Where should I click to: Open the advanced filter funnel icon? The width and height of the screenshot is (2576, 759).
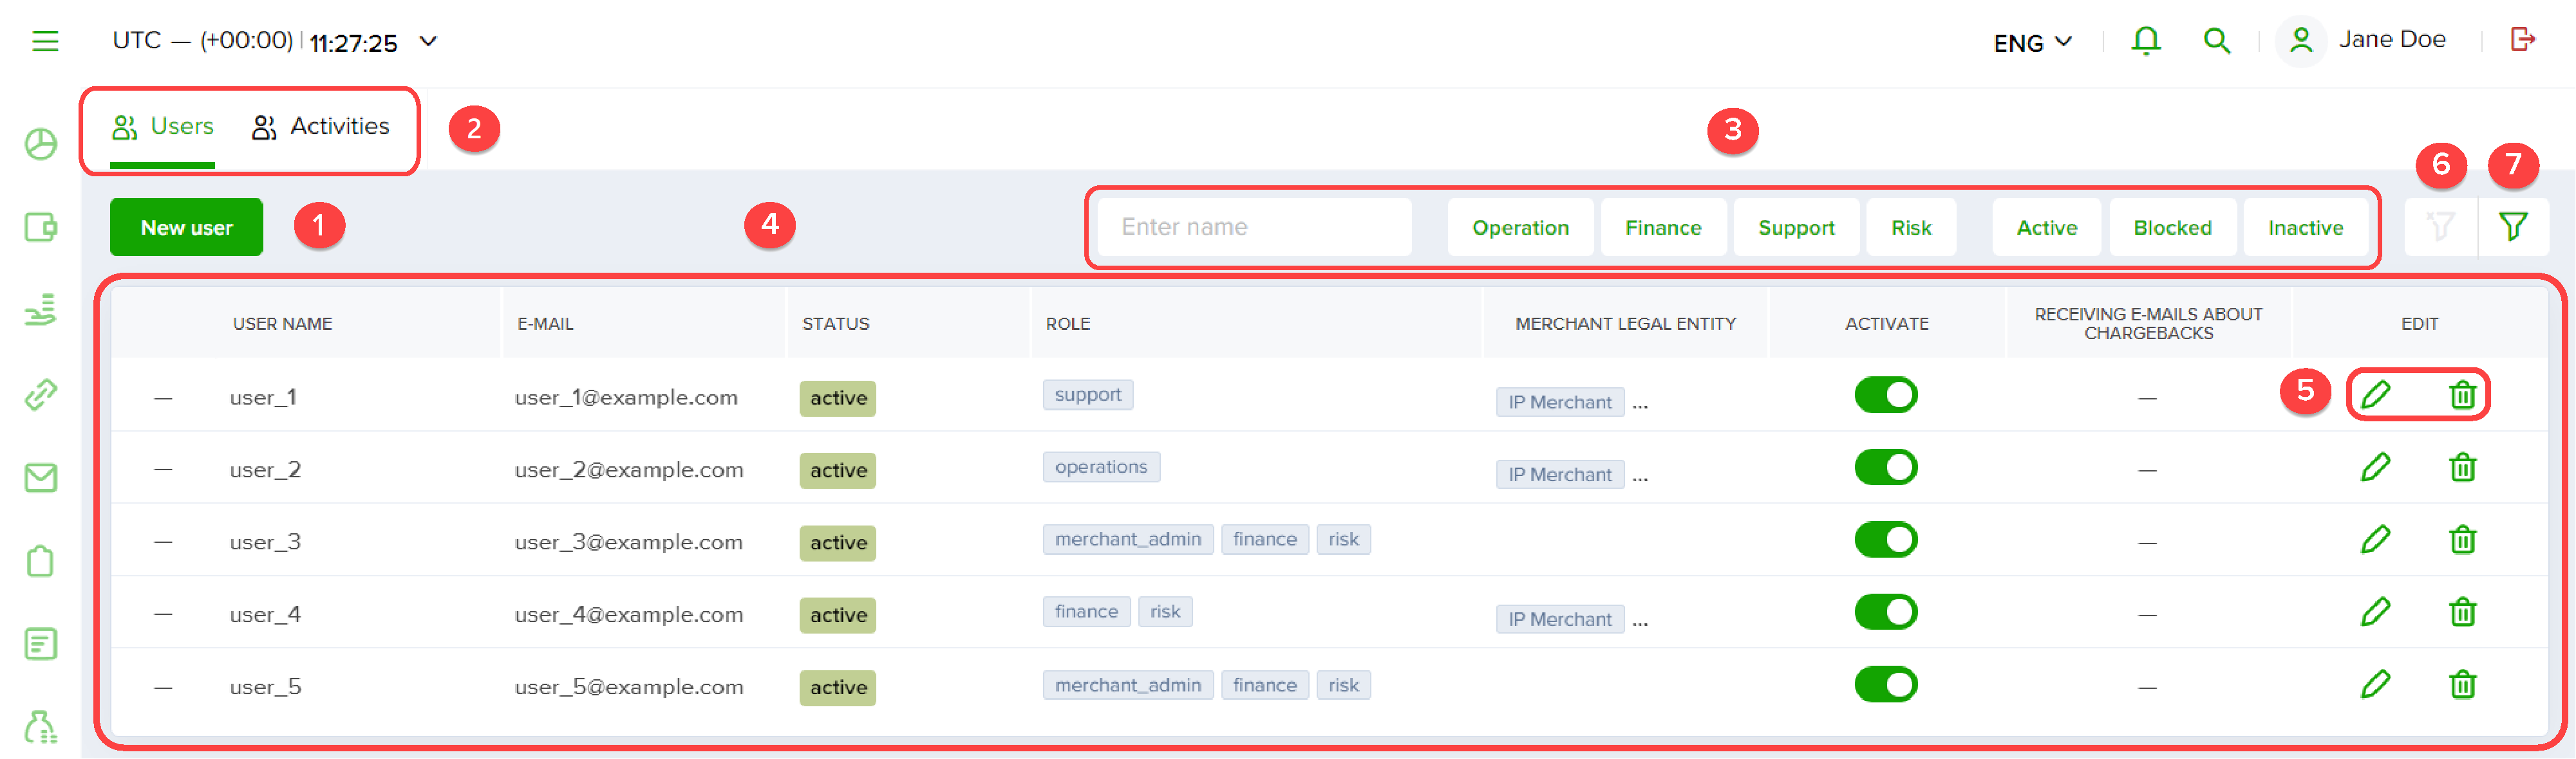[x=2513, y=226]
